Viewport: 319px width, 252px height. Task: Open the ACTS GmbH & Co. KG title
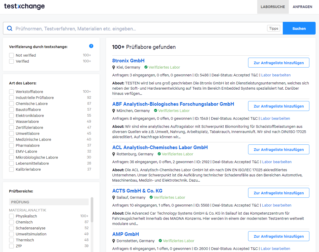[x=137, y=191]
